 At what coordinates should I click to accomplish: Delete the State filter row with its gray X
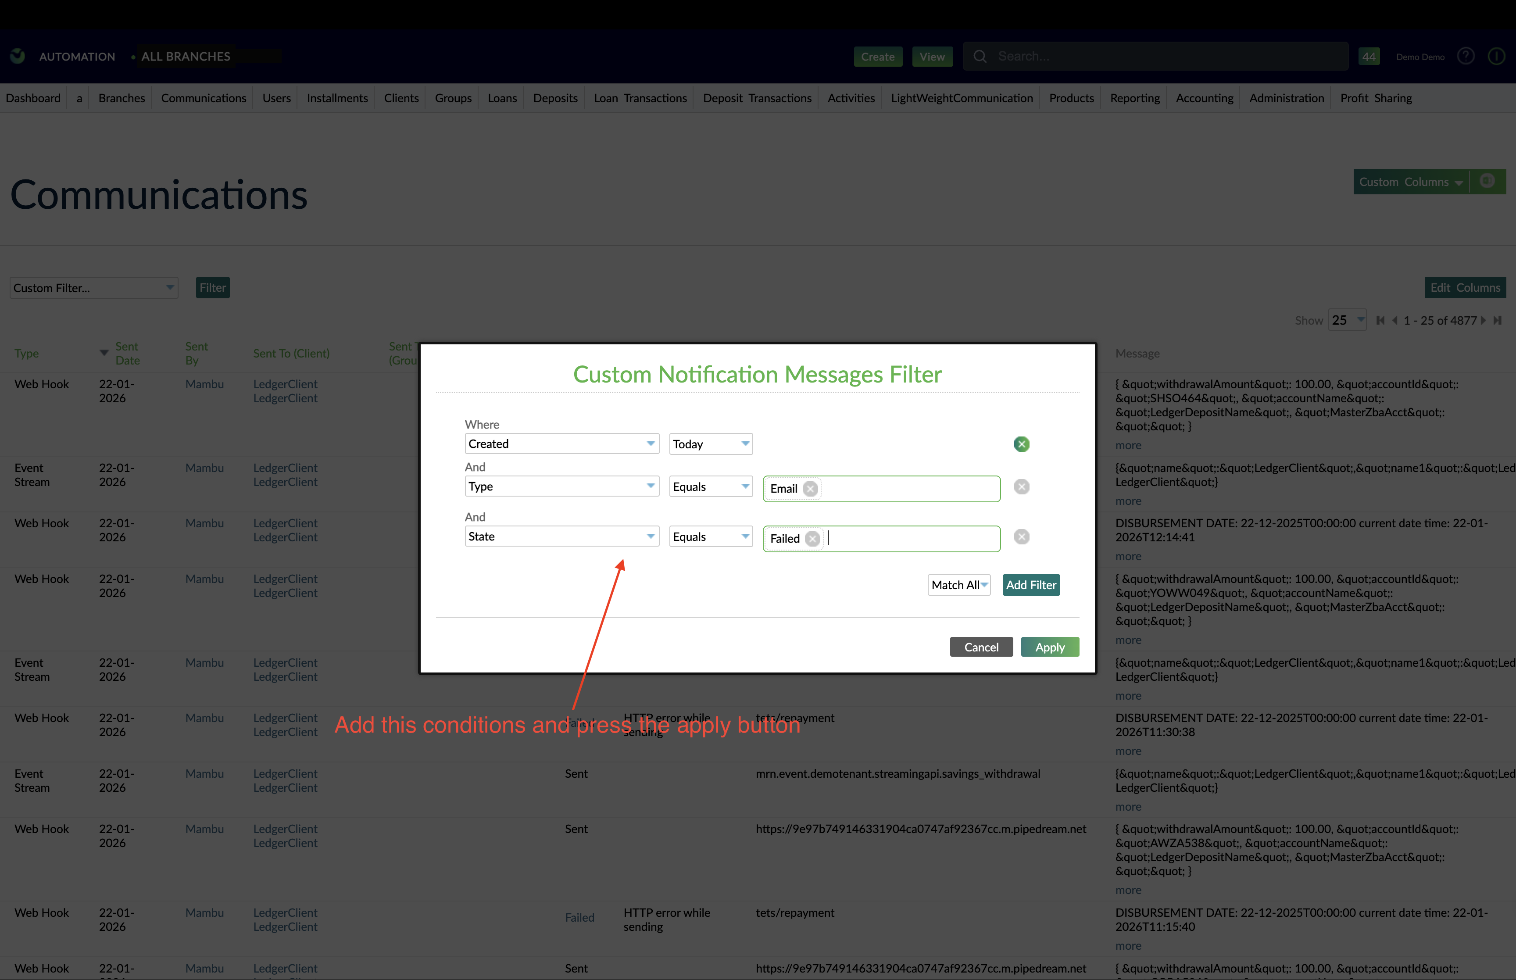click(1022, 536)
